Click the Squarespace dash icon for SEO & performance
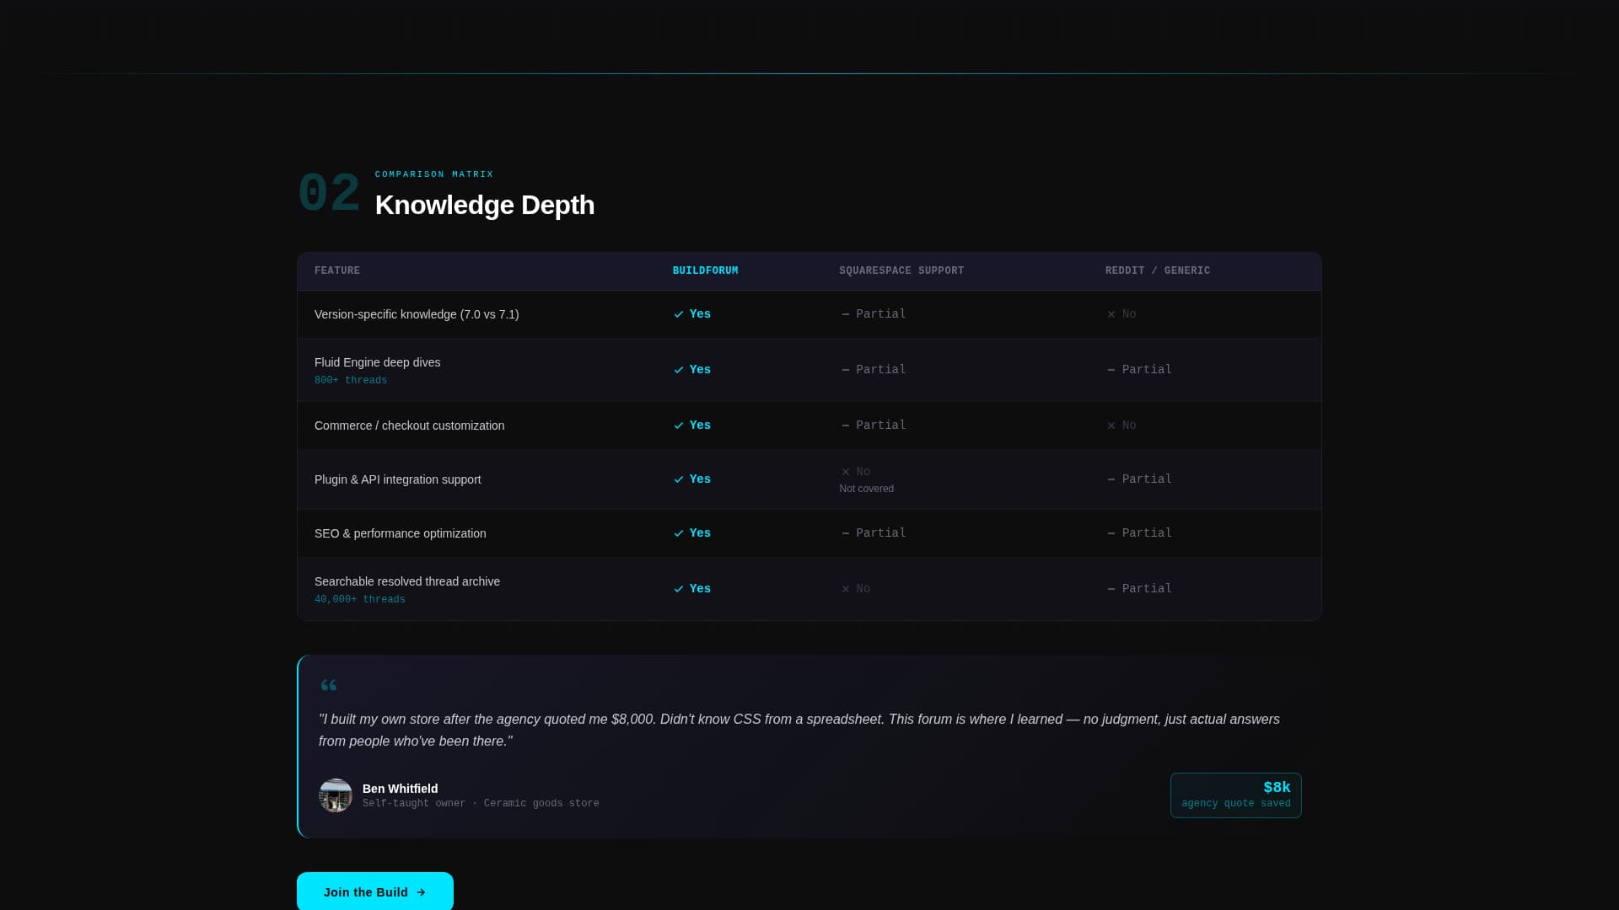Image resolution: width=1619 pixels, height=910 pixels. point(846,533)
